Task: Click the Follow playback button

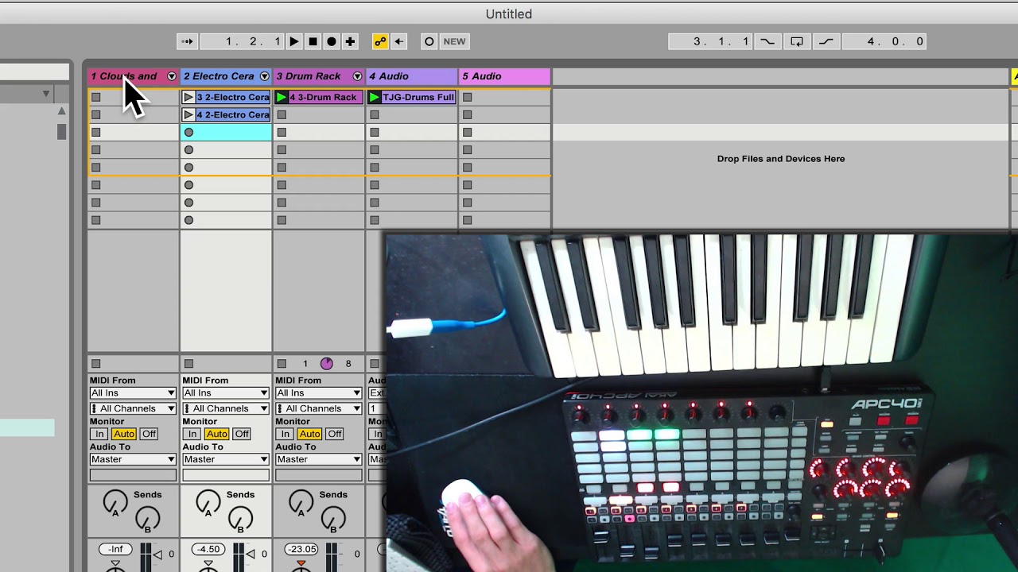Action: 187,41
